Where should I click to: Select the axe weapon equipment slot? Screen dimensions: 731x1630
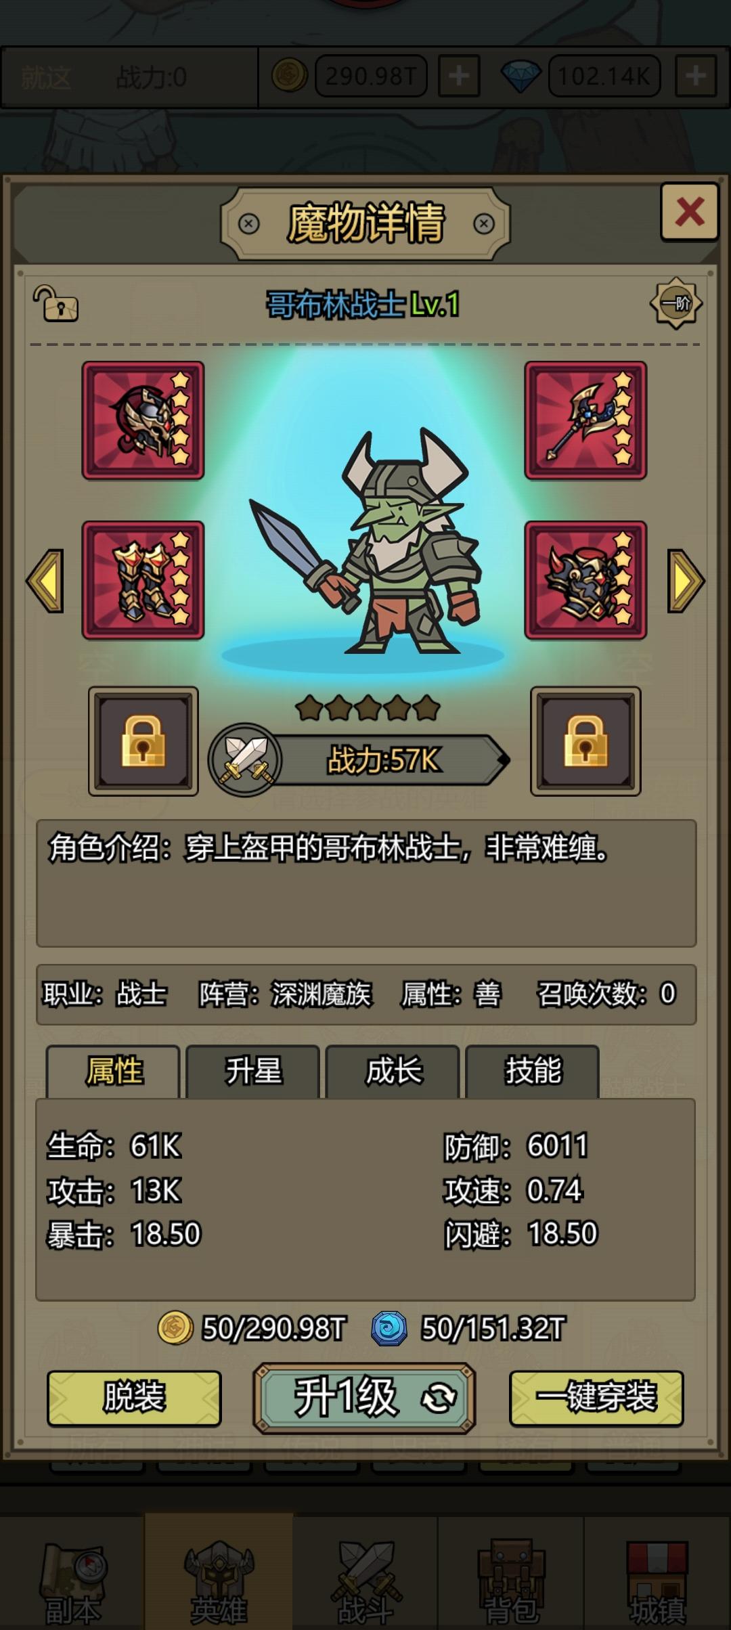click(x=585, y=420)
